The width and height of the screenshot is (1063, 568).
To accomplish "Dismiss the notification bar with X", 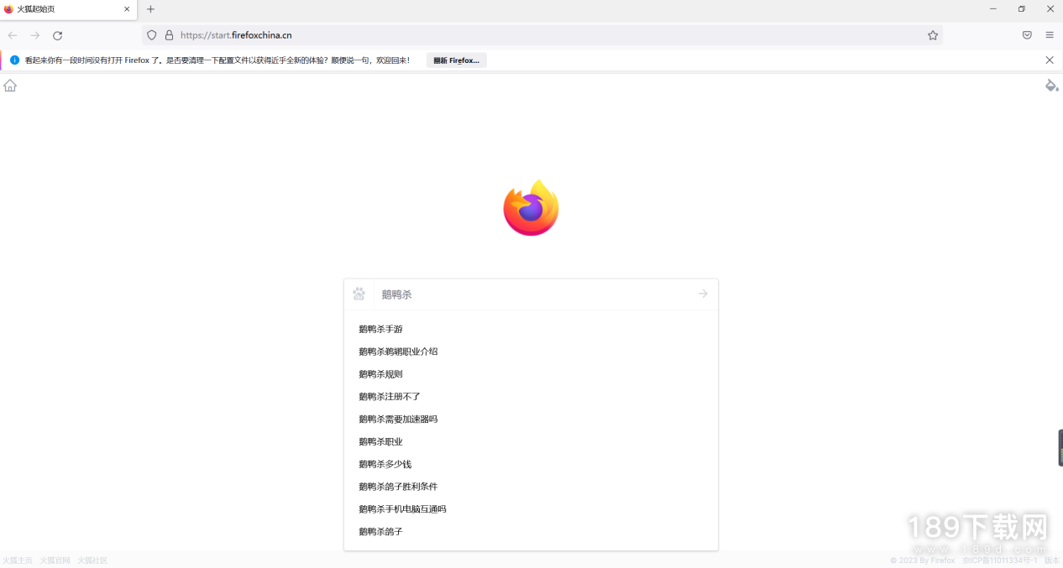I will coord(1049,60).
